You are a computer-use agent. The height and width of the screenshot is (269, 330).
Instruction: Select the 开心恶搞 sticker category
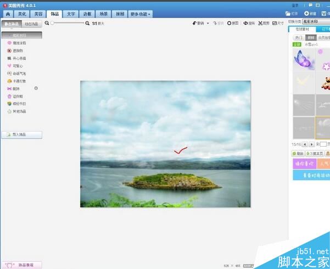tap(17, 58)
